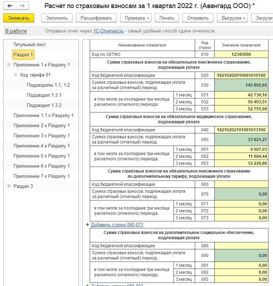Click the green plus before 'Добавить строки 060-073'
Screen dimensions: 273x286
click(87, 225)
